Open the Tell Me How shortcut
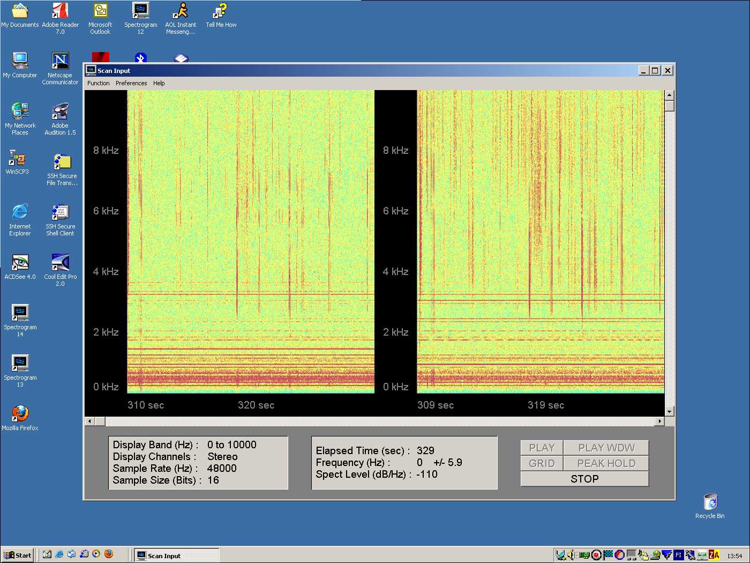 point(221,16)
